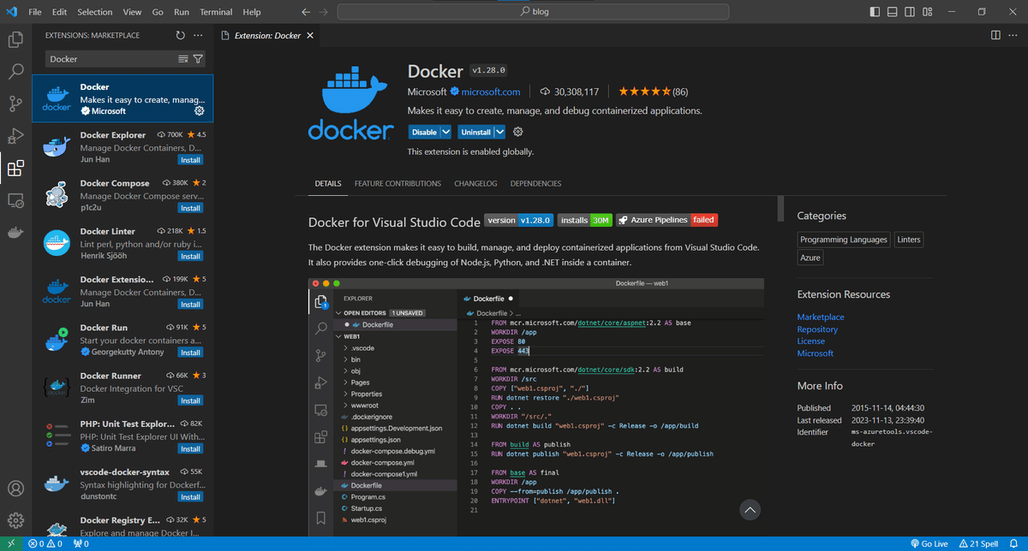Refresh the extensions marketplace list

pyautogui.click(x=180, y=36)
